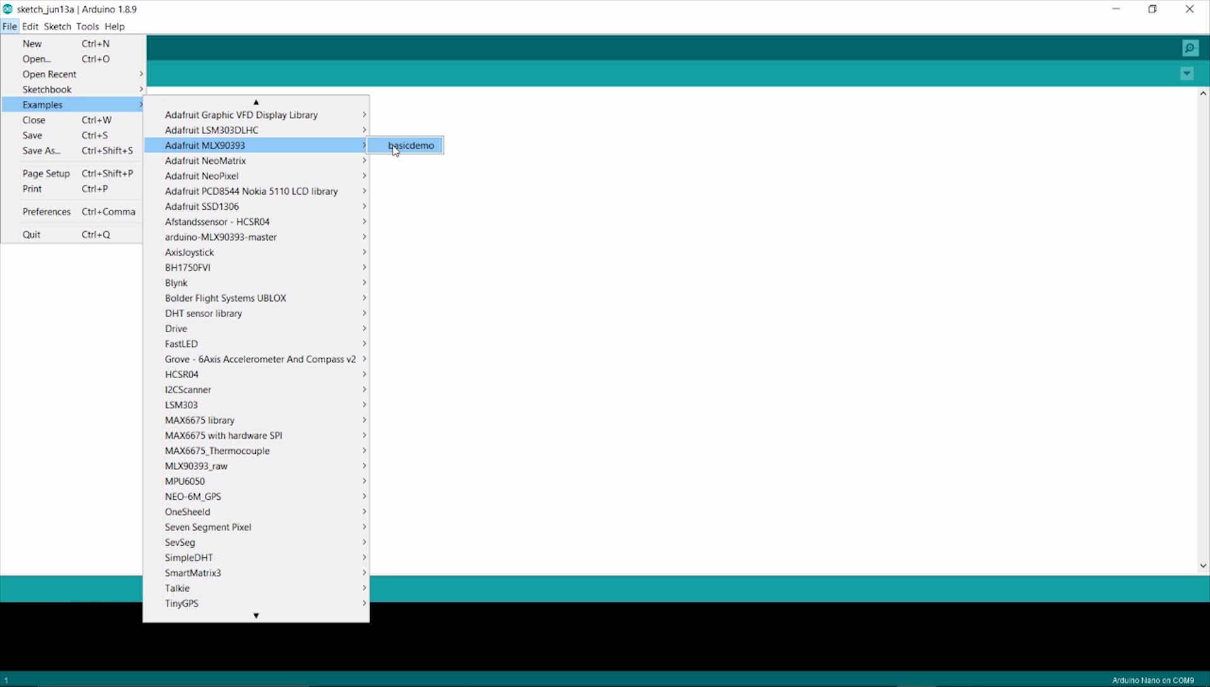The width and height of the screenshot is (1210, 687).
Task: Select the Examples menu entry
Action: 73,105
